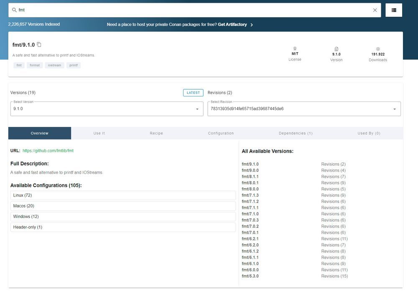Open the Select Version dropdown

click(x=107, y=109)
